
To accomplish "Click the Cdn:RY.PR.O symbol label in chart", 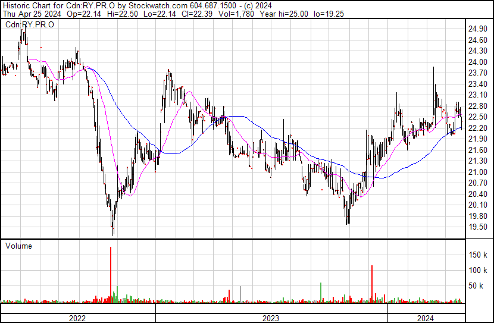I will [x=30, y=24].
